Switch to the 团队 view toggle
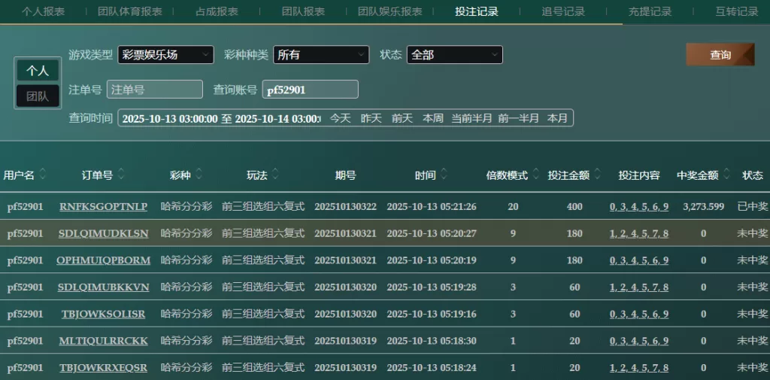The image size is (770, 380). 38,96
